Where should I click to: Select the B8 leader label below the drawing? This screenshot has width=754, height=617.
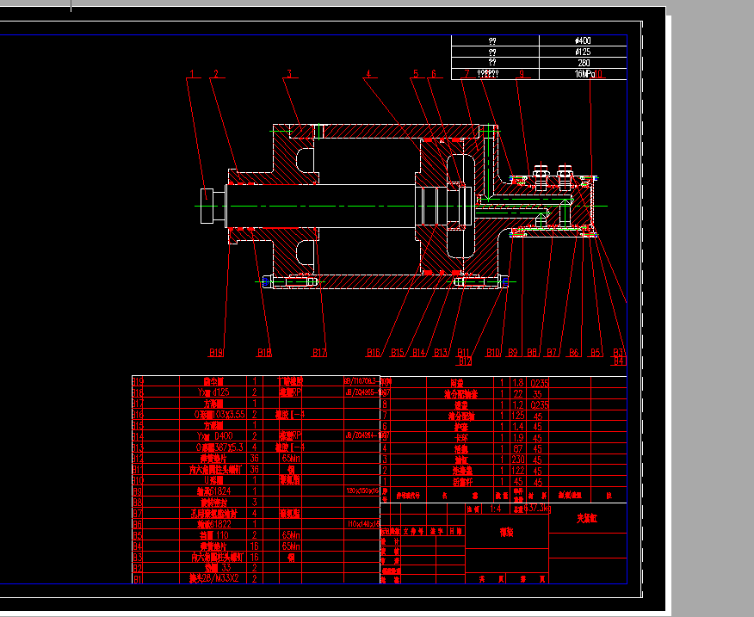coord(532,353)
